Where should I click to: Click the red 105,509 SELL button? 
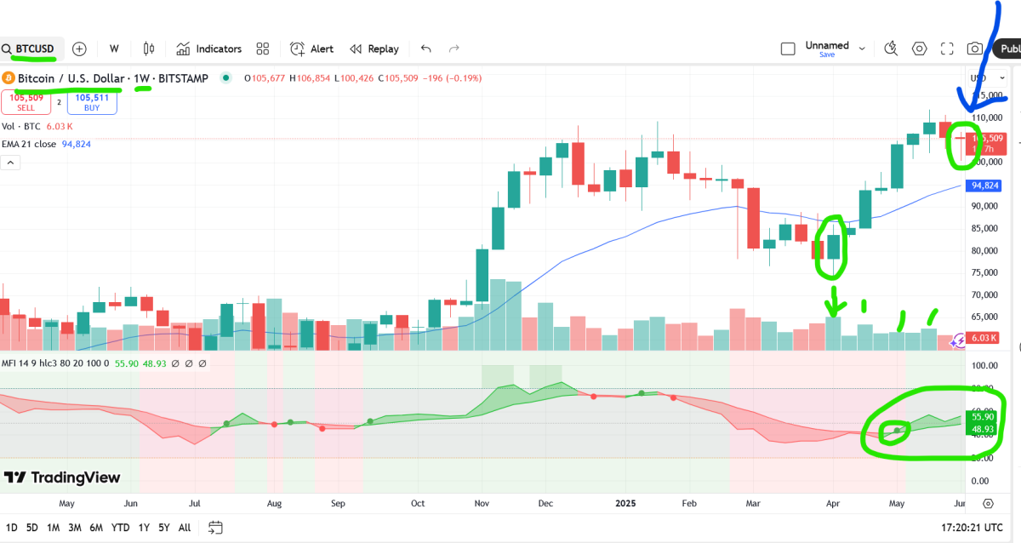click(26, 103)
